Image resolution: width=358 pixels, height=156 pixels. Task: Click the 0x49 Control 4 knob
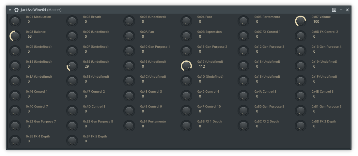[186, 96]
